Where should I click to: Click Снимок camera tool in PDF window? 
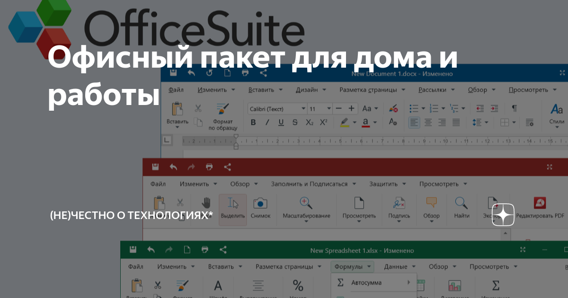coord(260,208)
